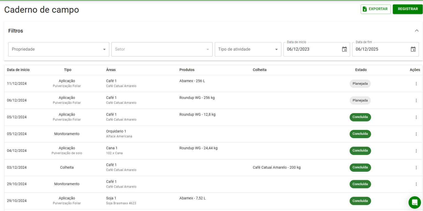Click the Concluída badge on the Cana 1 row
The height and width of the screenshot is (211, 423).
pyautogui.click(x=360, y=151)
